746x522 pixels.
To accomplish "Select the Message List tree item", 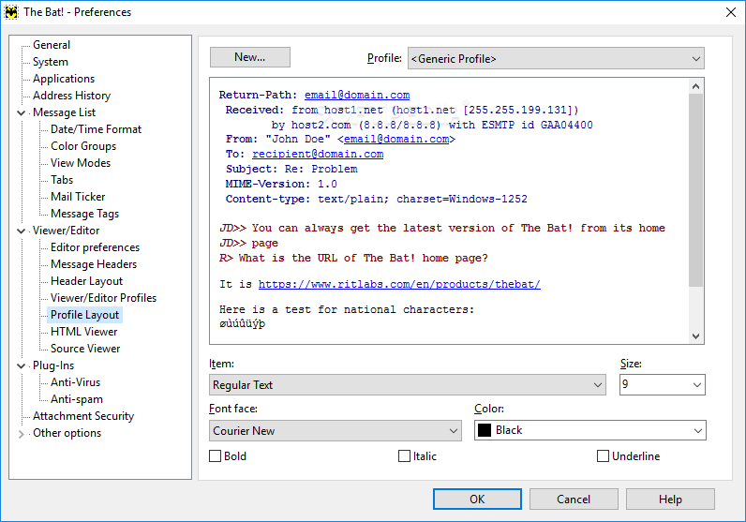I will 65,112.
